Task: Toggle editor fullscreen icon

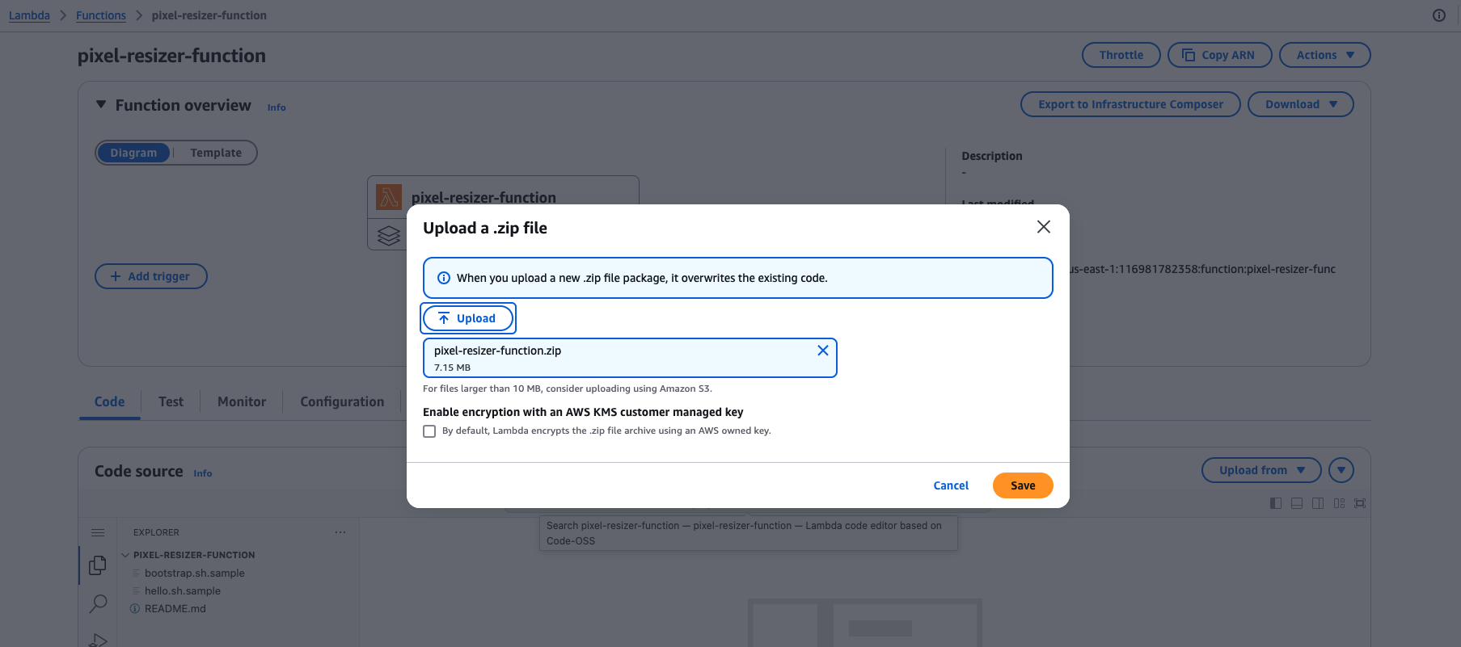Action: [x=1360, y=503]
